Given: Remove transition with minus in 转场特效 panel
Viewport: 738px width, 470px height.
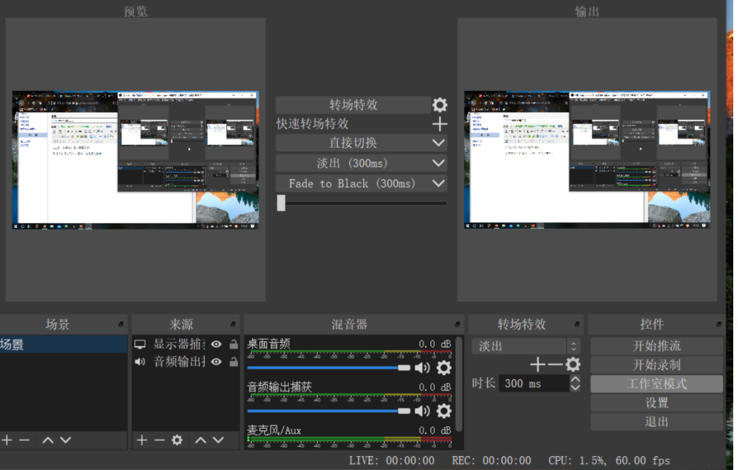Looking at the screenshot, I should [x=556, y=365].
